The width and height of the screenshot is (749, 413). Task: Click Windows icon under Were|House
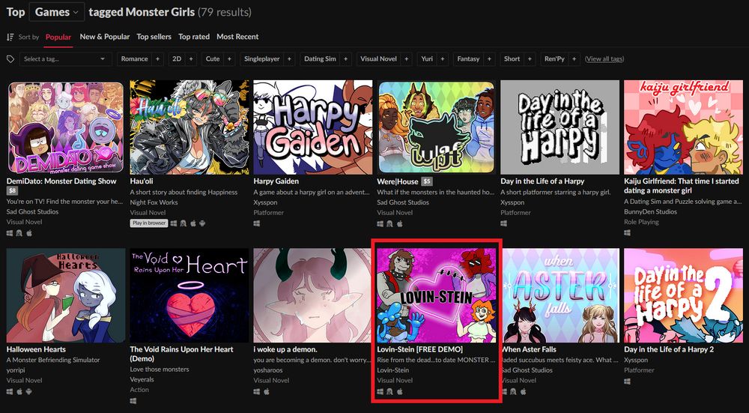[380, 223]
